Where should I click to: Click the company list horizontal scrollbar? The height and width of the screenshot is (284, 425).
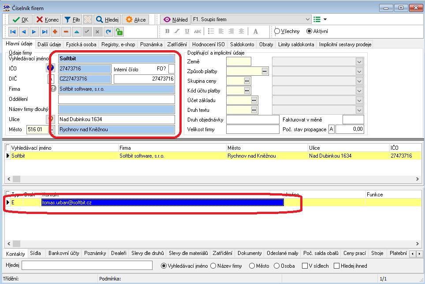tap(213, 179)
